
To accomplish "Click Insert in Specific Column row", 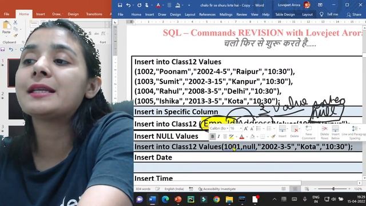I will 248,112.
